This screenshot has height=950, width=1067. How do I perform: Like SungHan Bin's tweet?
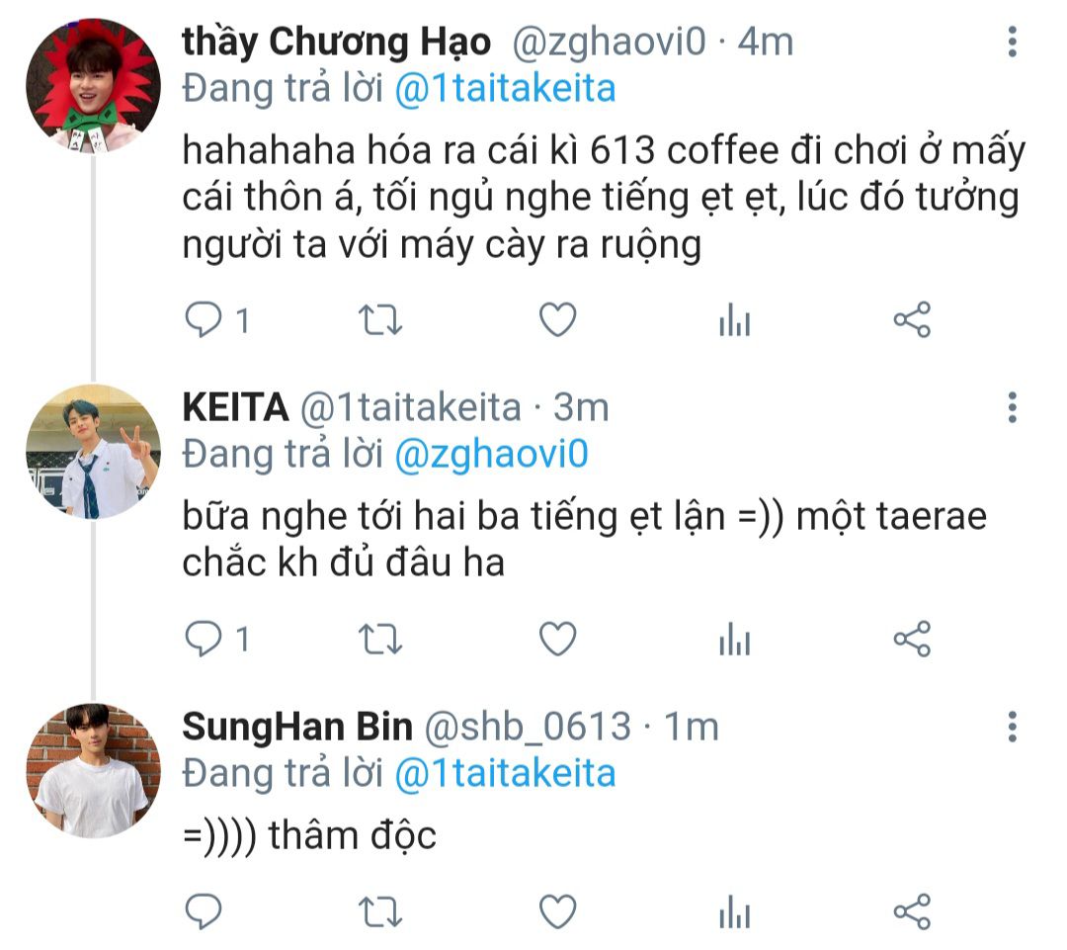pyautogui.click(x=558, y=911)
